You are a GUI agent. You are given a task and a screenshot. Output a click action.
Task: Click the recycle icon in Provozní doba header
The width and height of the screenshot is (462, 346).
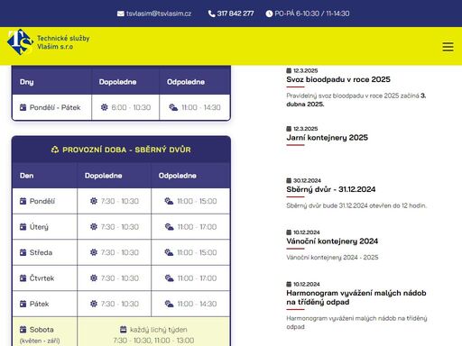coord(55,150)
